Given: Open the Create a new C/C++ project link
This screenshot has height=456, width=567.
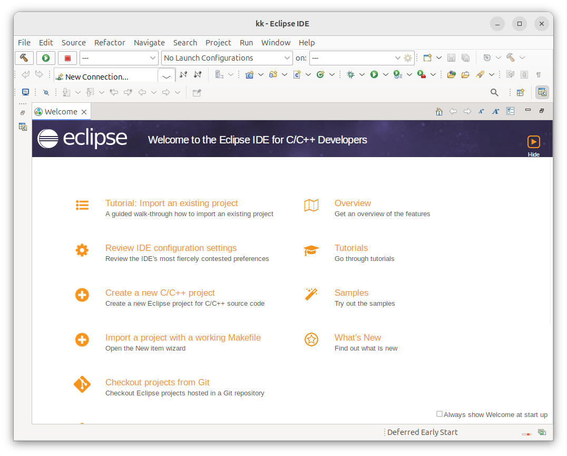Looking at the screenshot, I should [160, 293].
